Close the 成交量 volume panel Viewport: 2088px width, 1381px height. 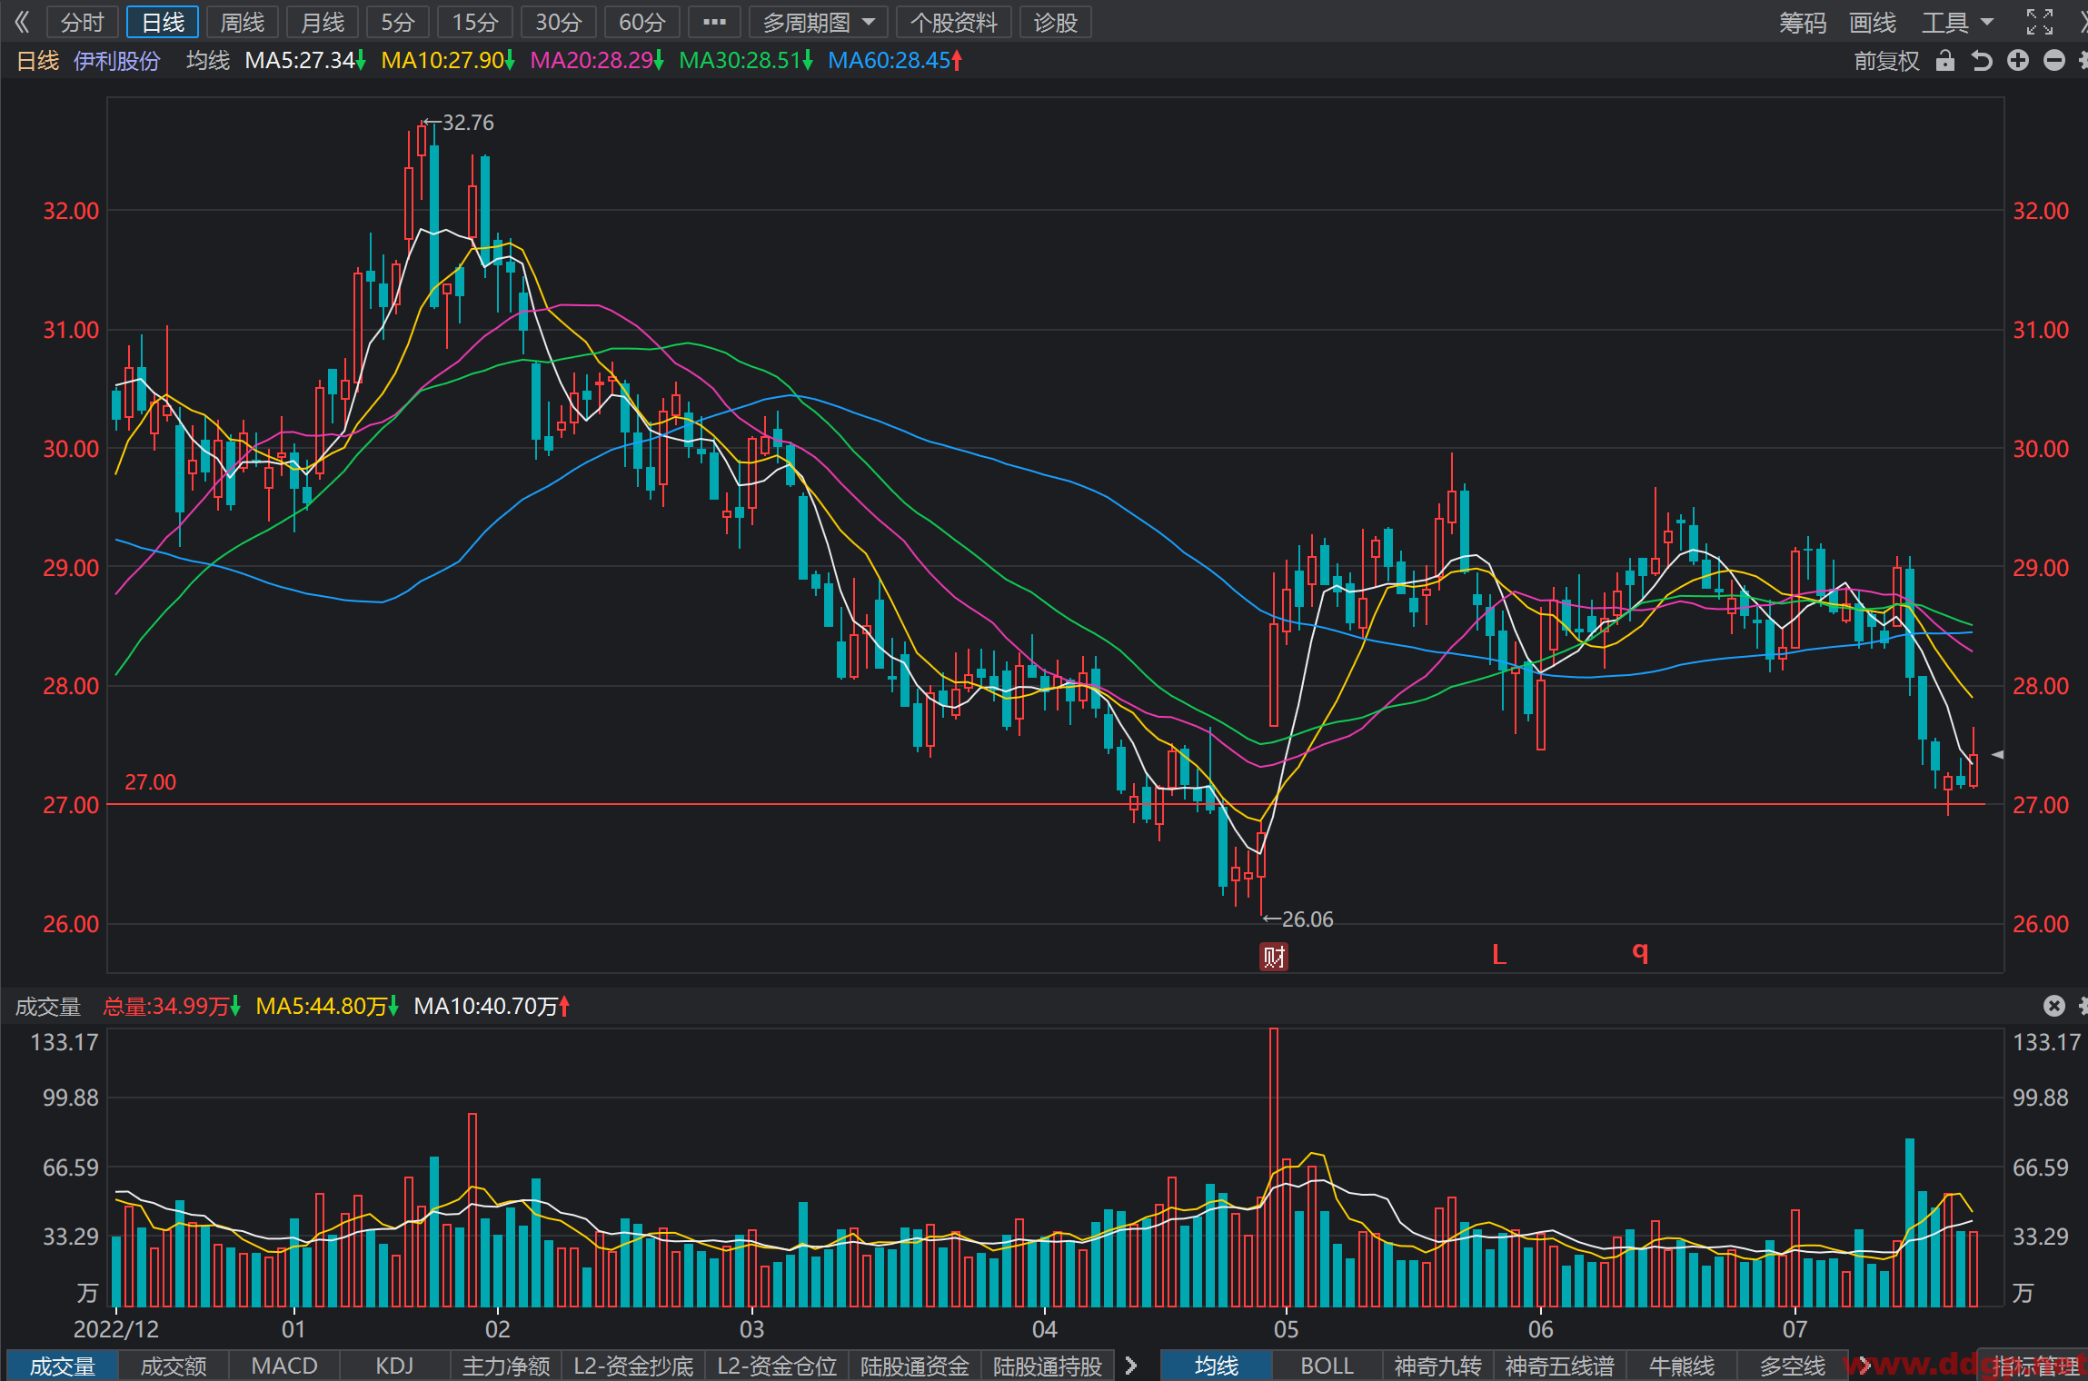pos(2054,1005)
